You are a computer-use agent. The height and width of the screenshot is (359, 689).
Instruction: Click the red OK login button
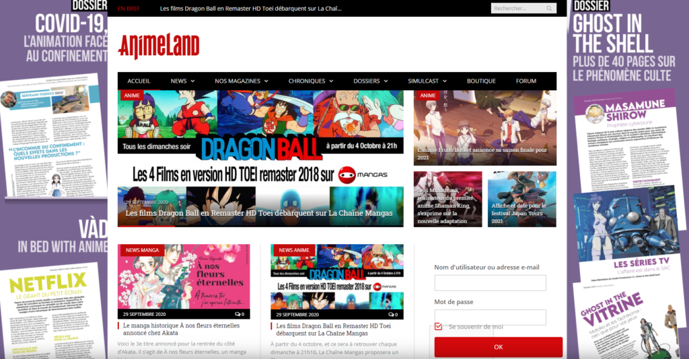click(499, 347)
